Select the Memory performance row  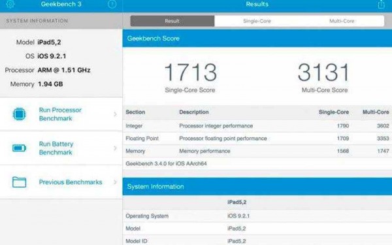pos(257,151)
